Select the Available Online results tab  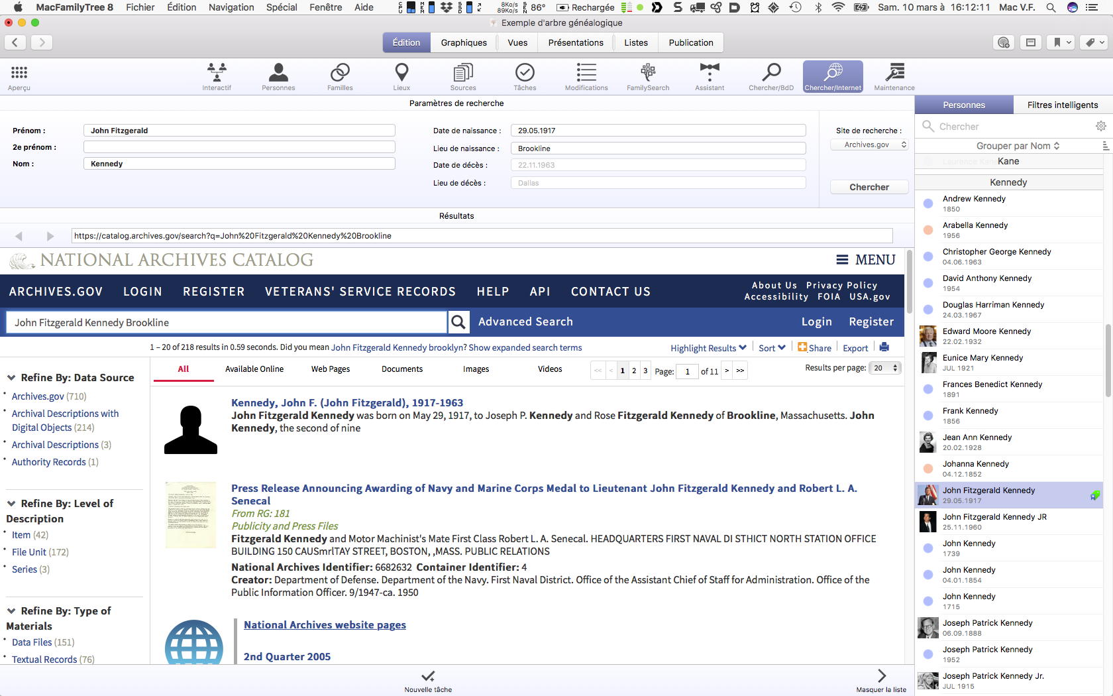click(254, 369)
